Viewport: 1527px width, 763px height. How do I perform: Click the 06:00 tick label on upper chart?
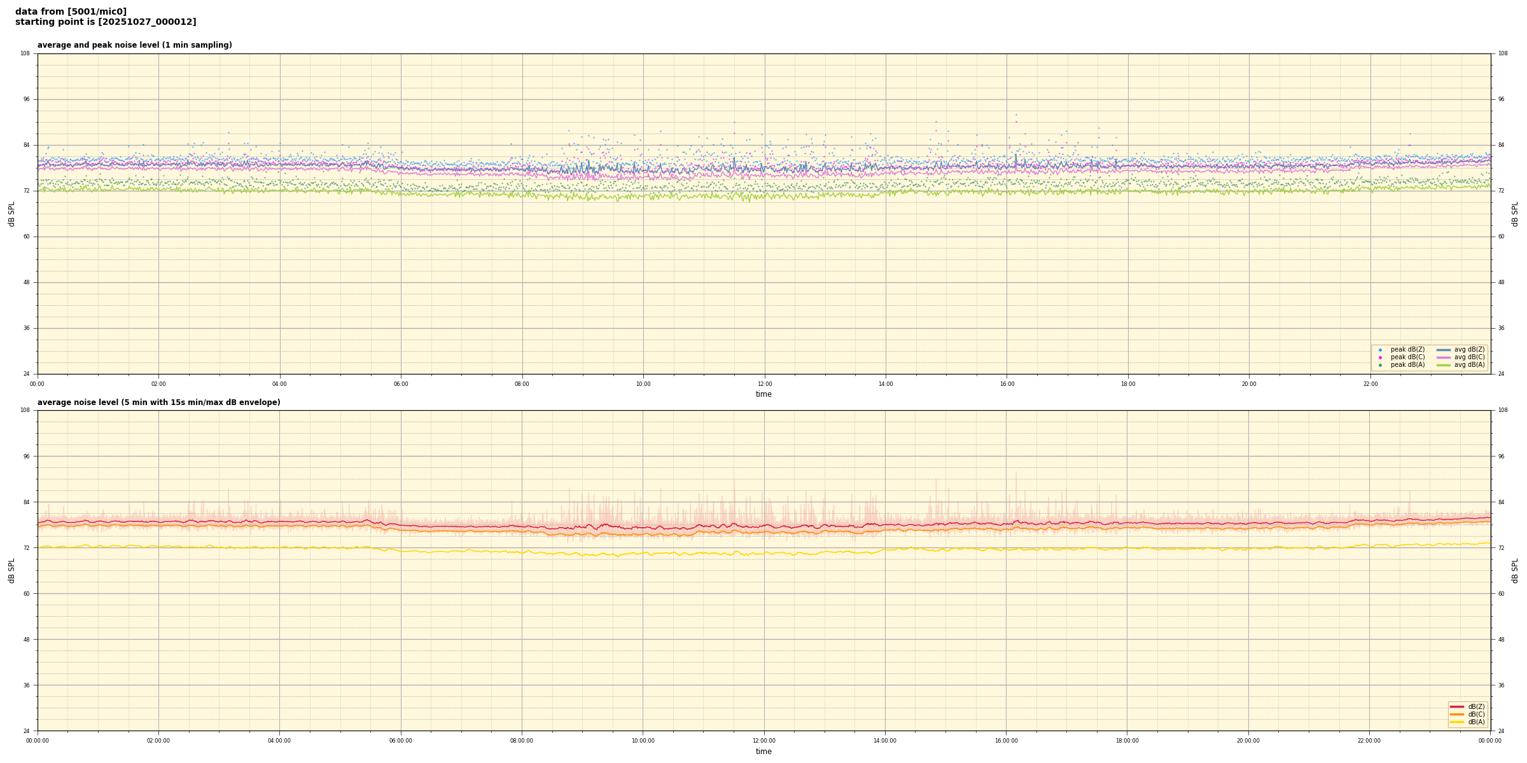pos(401,384)
